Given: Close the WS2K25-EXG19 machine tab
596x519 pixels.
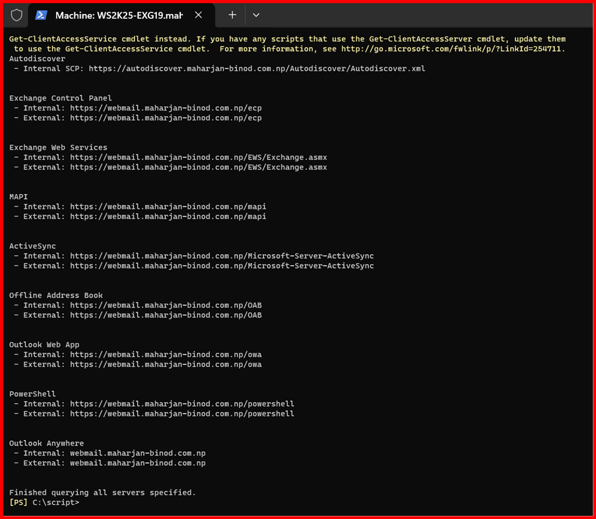Looking at the screenshot, I should [199, 15].
